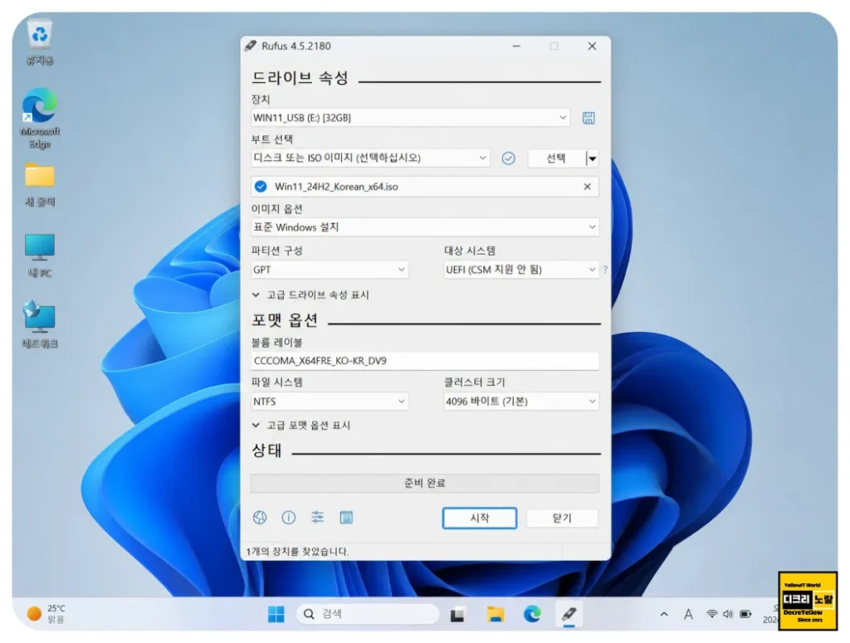
Task: Open File Explorer from the taskbar
Action: click(495, 614)
